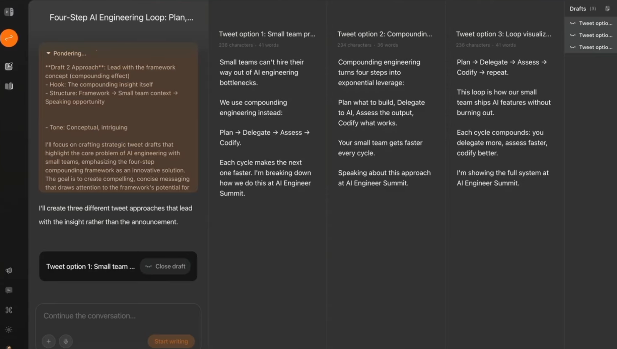
Task: Select the second Tweet option draft entry
Action: click(595, 35)
